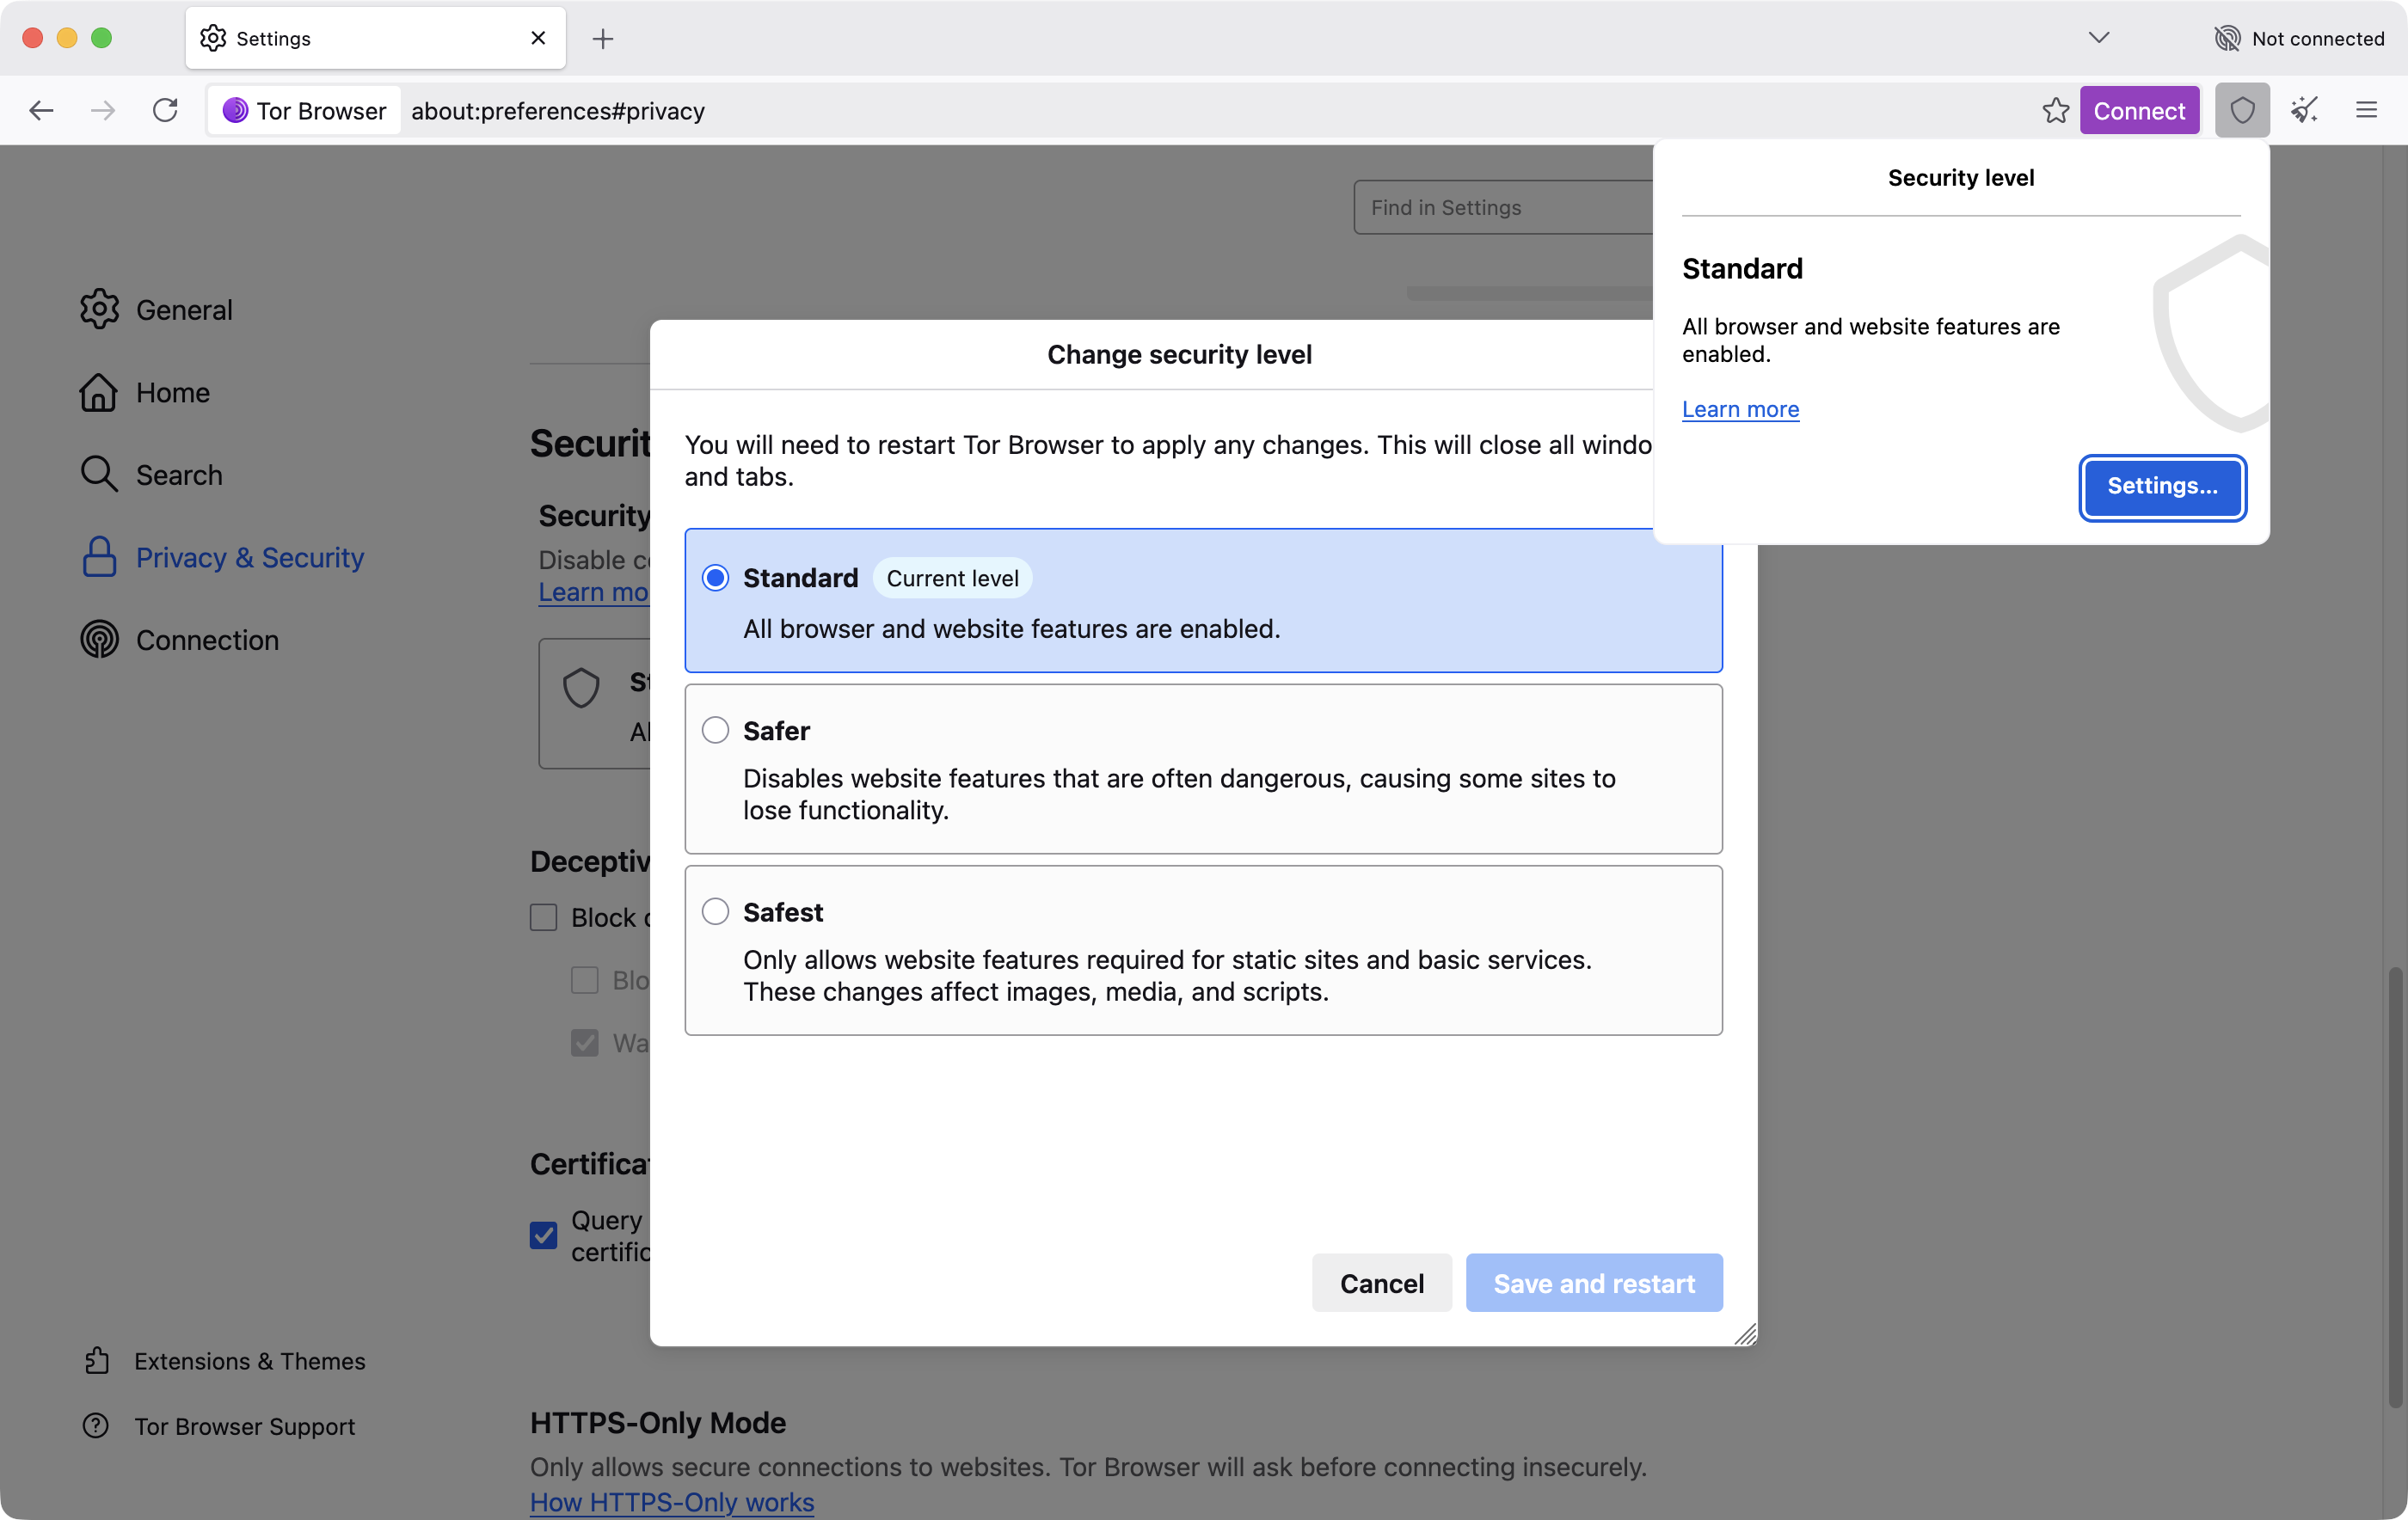Click the Tor Browser Support help icon

coord(96,1425)
